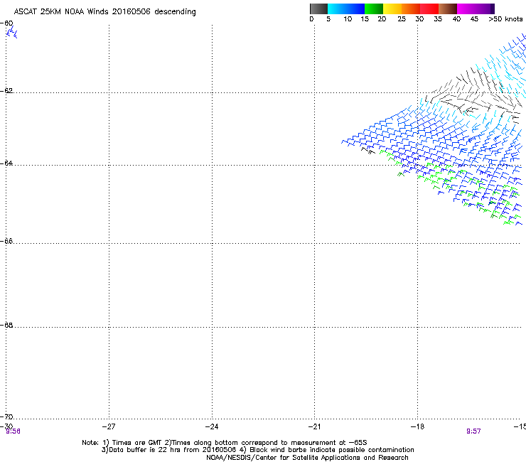Click the -27 longitude axis label
Viewport: 526px width, 462px height.
point(109,426)
